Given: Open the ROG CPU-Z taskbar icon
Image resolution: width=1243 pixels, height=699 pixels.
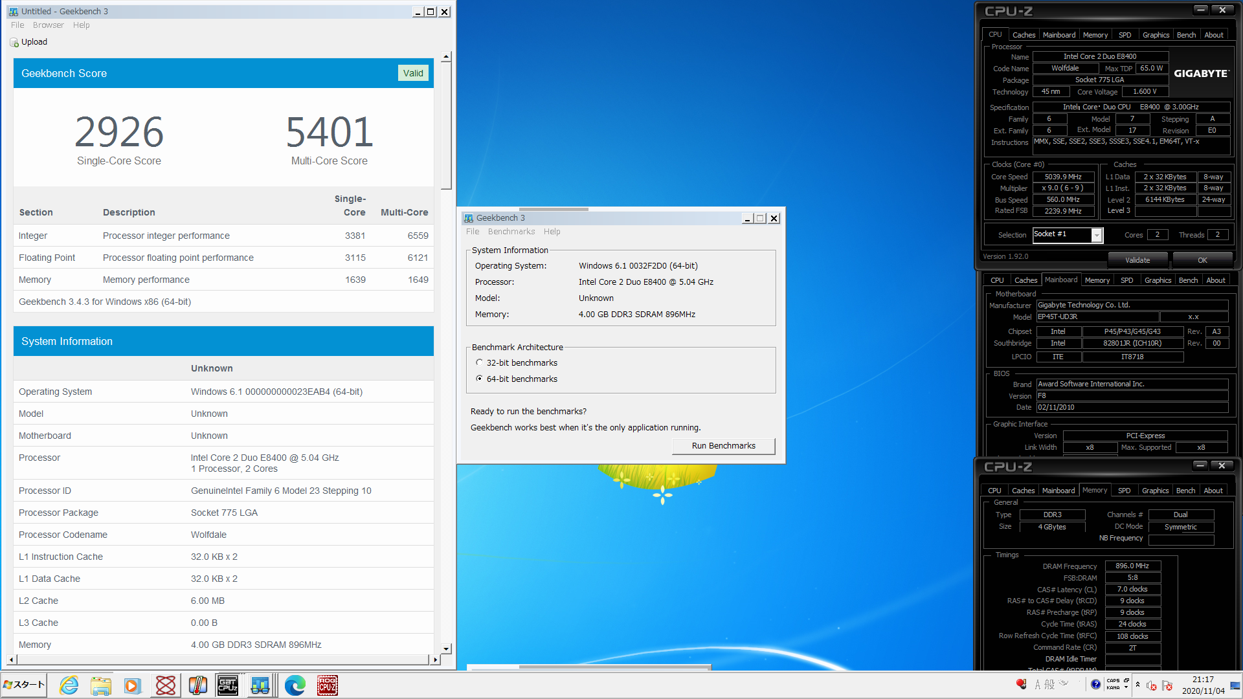Looking at the screenshot, I should pos(327,685).
